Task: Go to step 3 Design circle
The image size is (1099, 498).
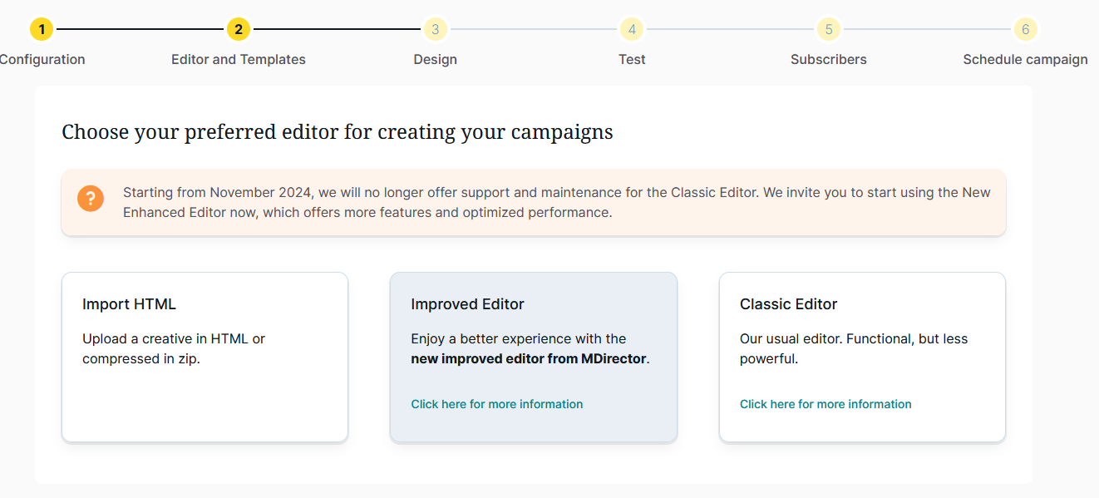Action: (x=435, y=30)
